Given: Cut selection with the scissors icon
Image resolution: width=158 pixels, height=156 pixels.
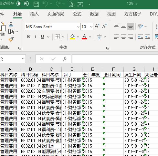Looking at the screenshot, I should pyautogui.click(x=11, y=24).
